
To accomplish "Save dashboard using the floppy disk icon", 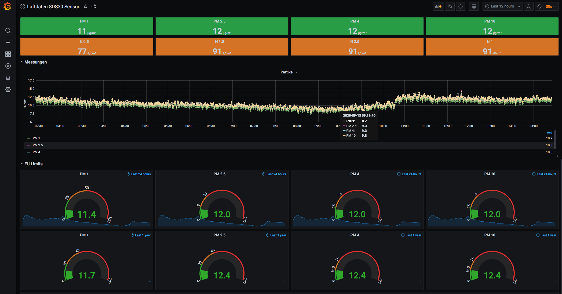I will (x=450, y=6).
